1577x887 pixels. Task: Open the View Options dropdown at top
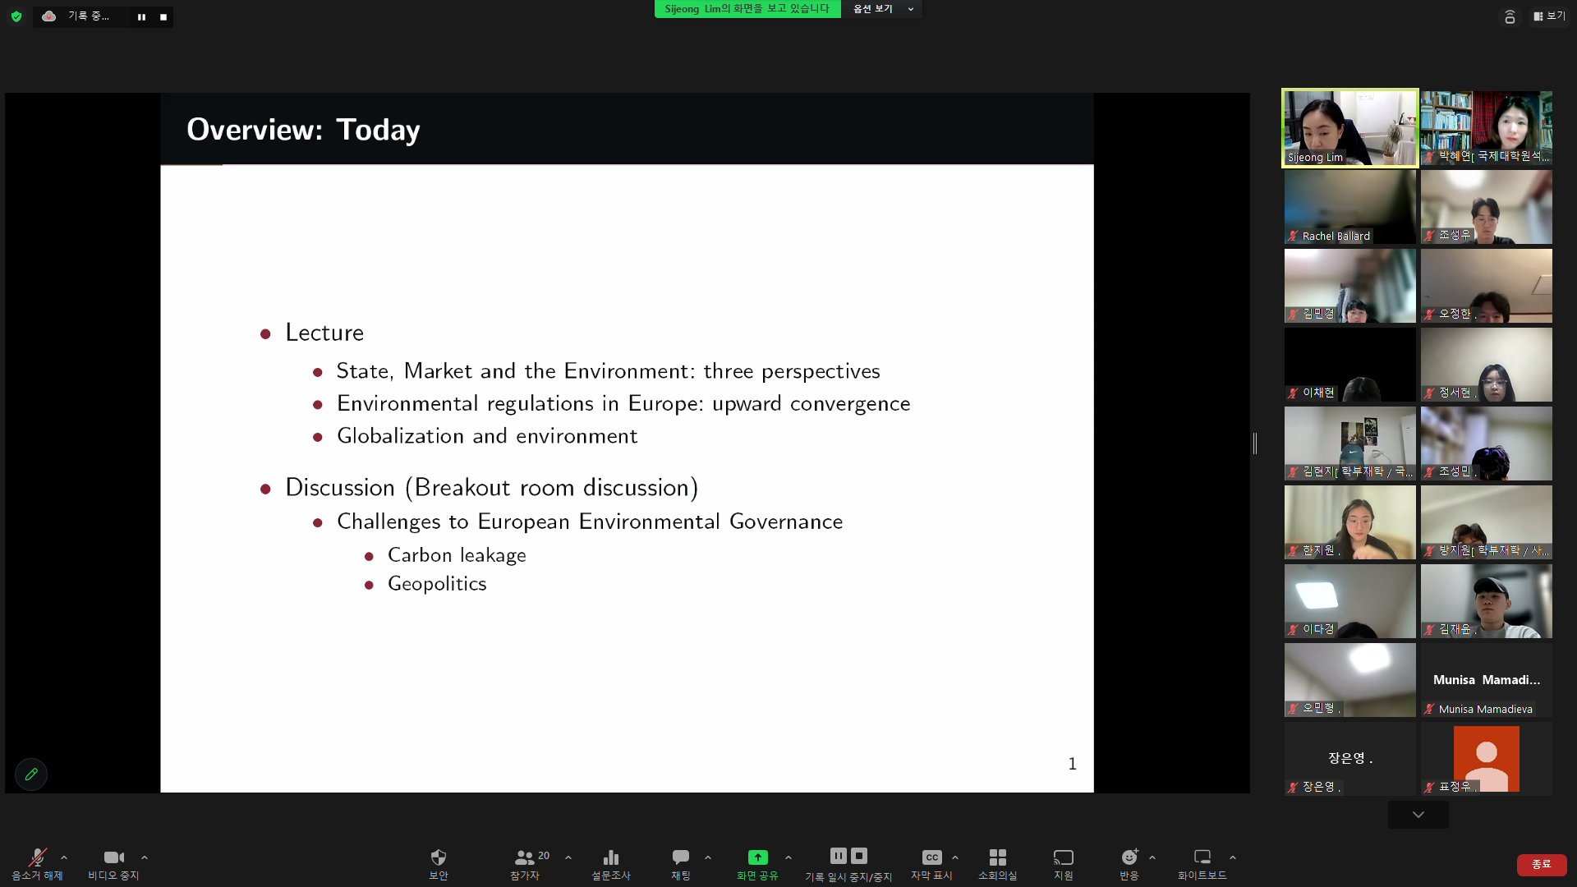(882, 9)
